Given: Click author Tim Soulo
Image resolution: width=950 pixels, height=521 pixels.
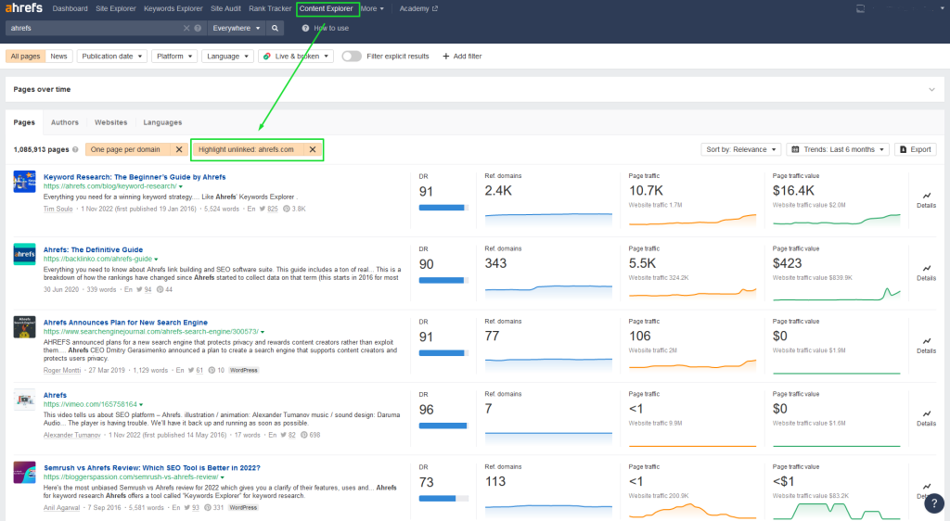Looking at the screenshot, I should (58, 209).
